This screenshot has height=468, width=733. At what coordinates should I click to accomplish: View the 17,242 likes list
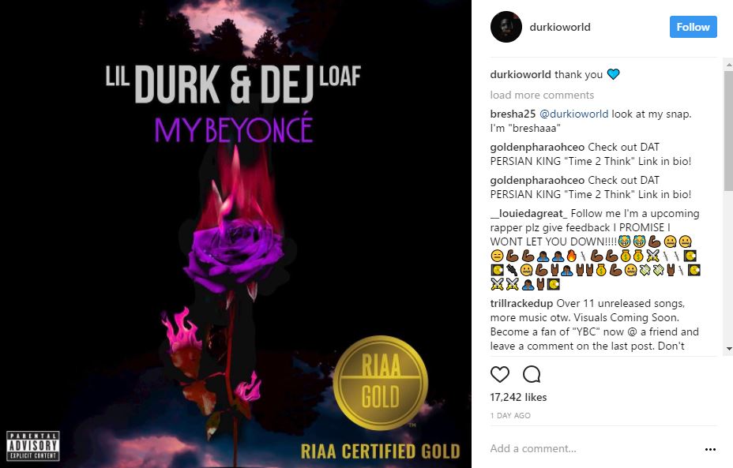(x=518, y=398)
